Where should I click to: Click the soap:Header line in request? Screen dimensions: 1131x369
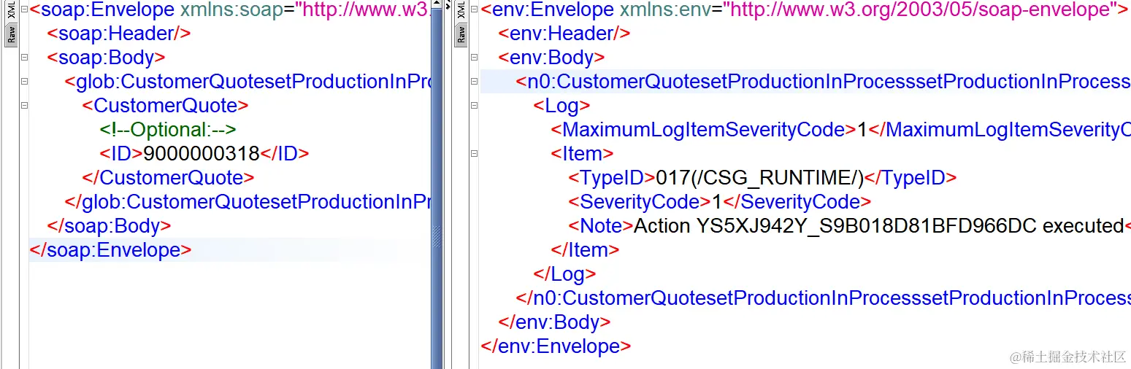click(119, 34)
